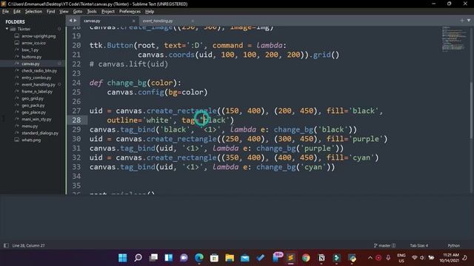Click line number 24 in gutter
Image resolution: width=474 pixels, height=266 pixels.
click(76, 83)
